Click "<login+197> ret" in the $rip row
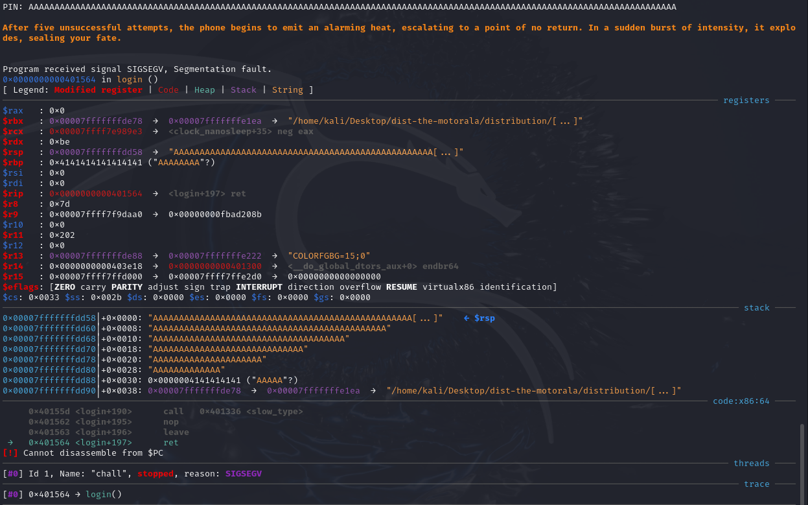This screenshot has height=505, width=808. click(x=207, y=194)
